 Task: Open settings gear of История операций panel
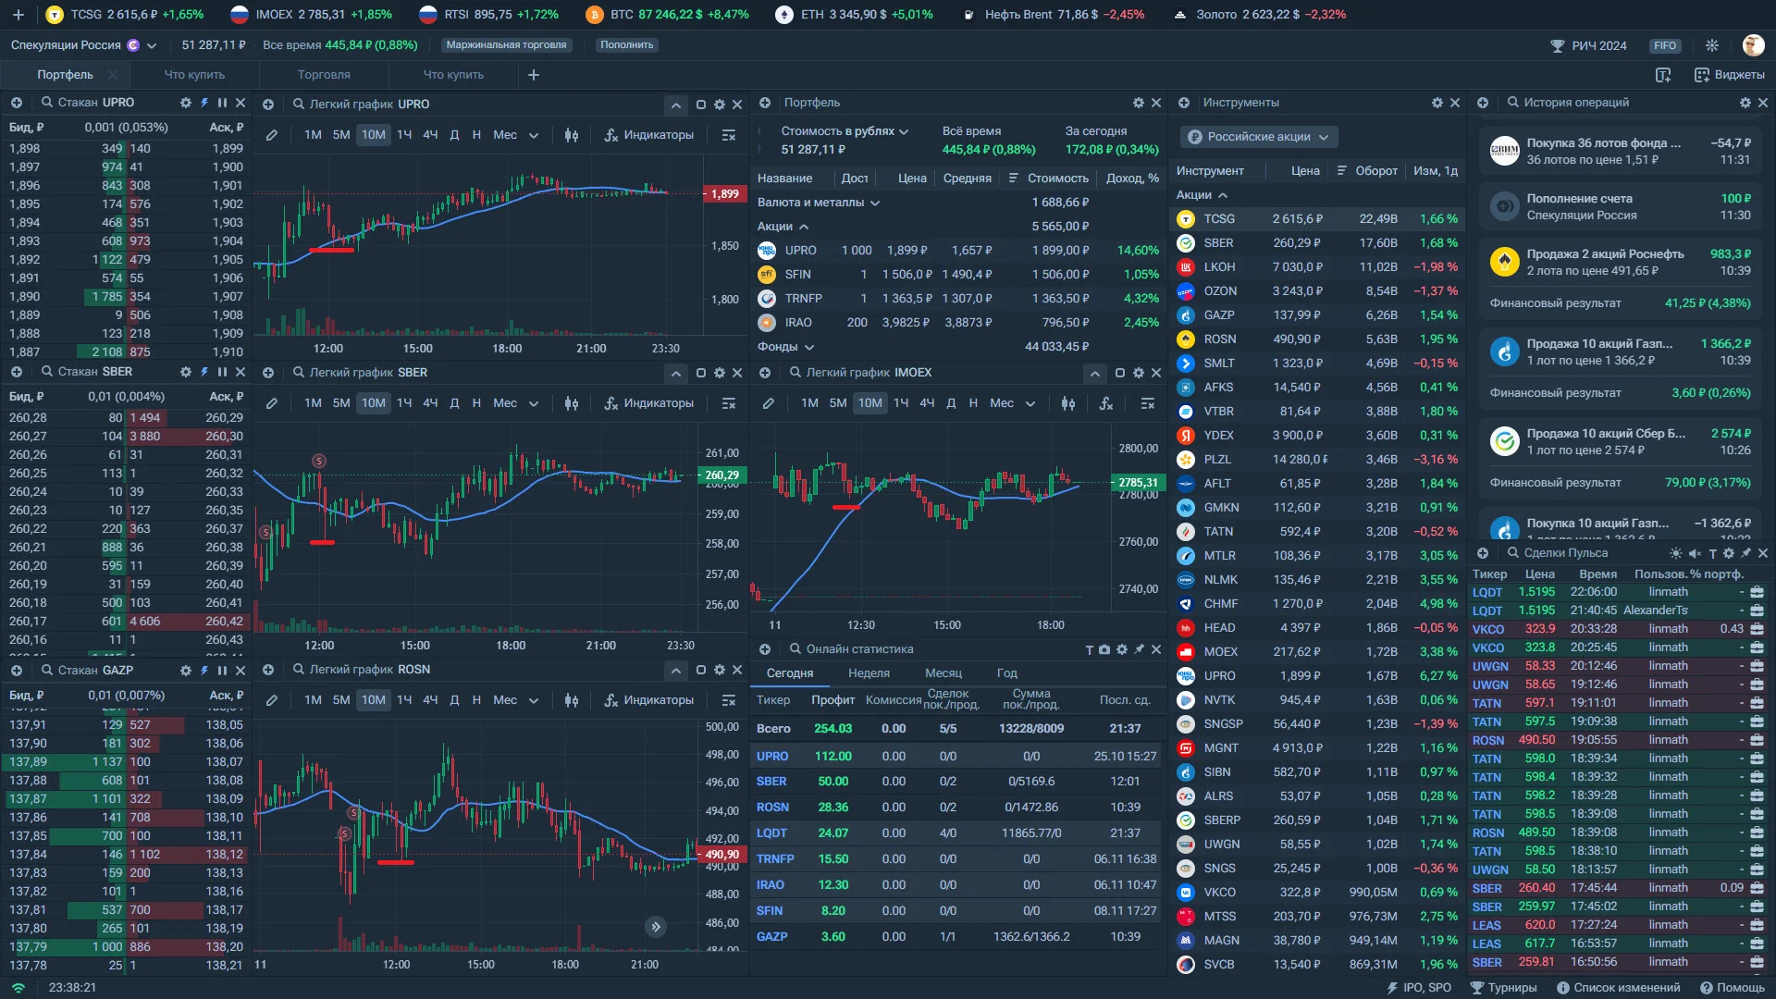1745,103
